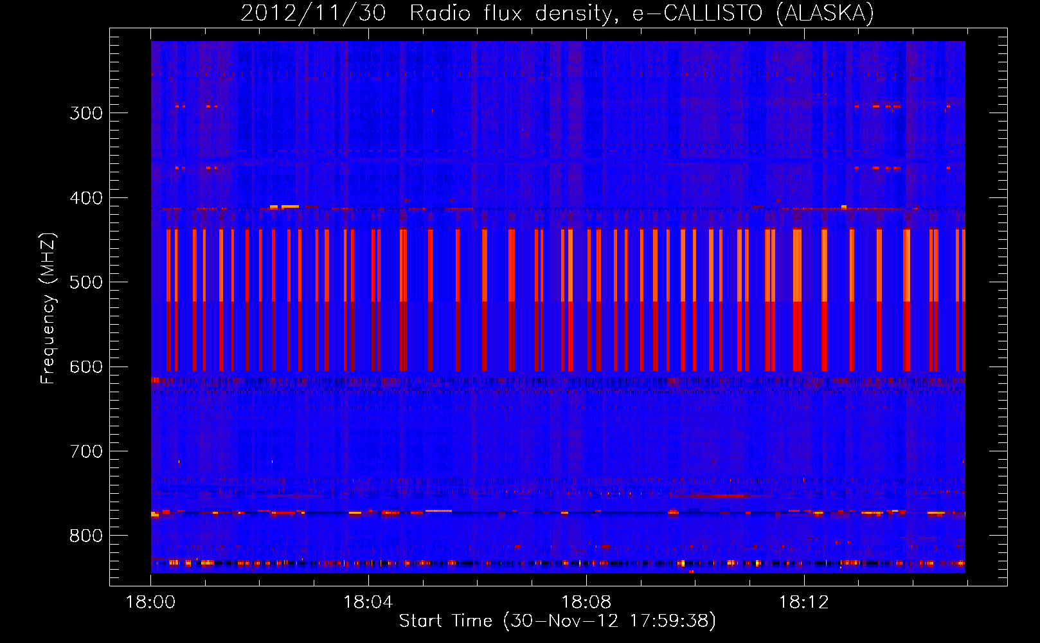Select the 700 frequency tick label
Image resolution: width=1040 pixels, height=643 pixels.
pyautogui.click(x=86, y=451)
